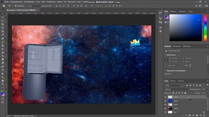The width and height of the screenshot is (209, 117).
Task: Hide the Слой 3 layer
Action: [x=166, y=101]
